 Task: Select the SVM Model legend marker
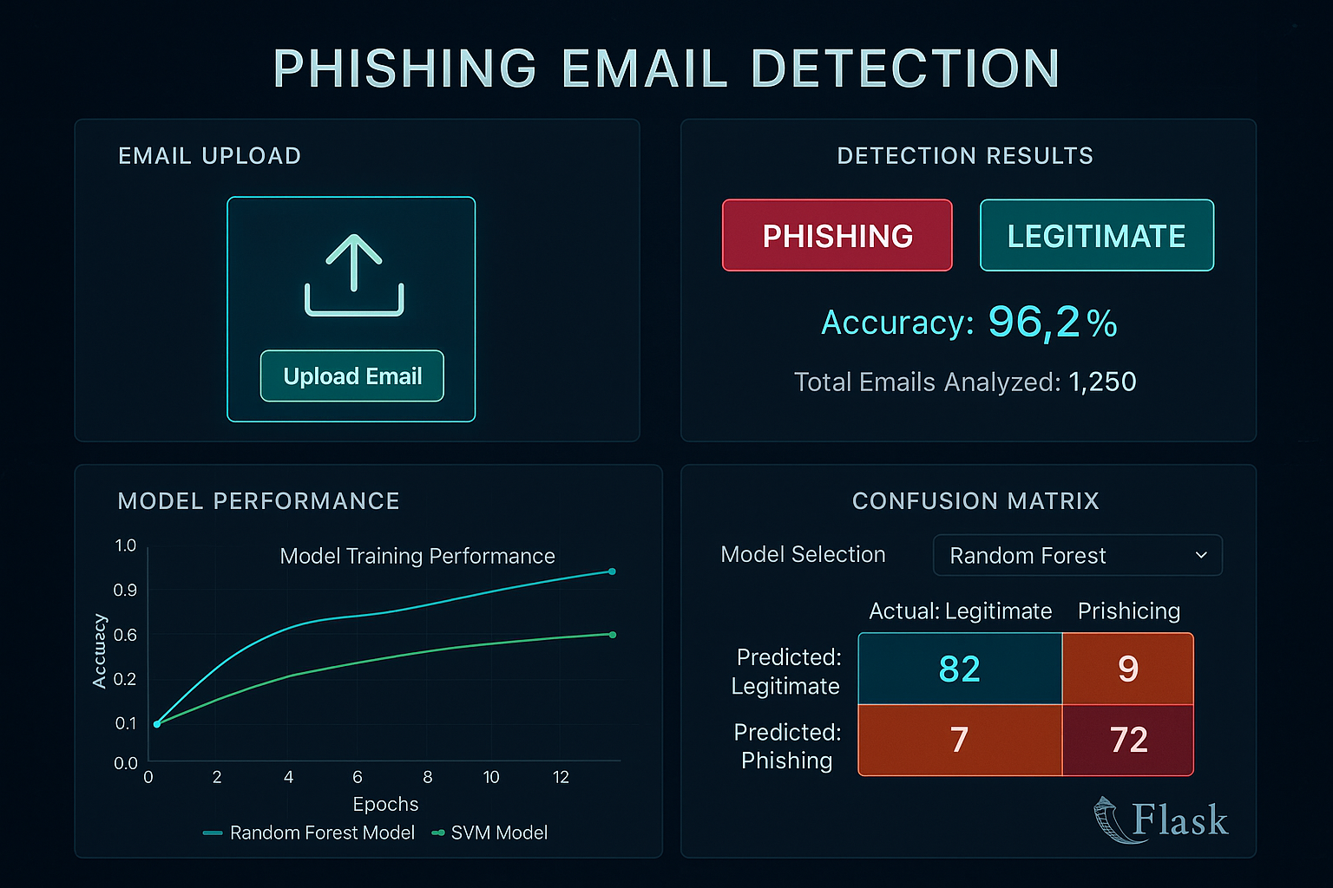437,832
